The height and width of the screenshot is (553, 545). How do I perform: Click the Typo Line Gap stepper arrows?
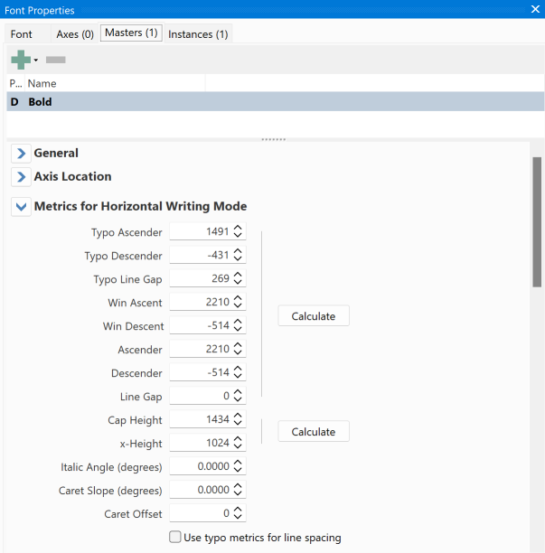click(238, 279)
